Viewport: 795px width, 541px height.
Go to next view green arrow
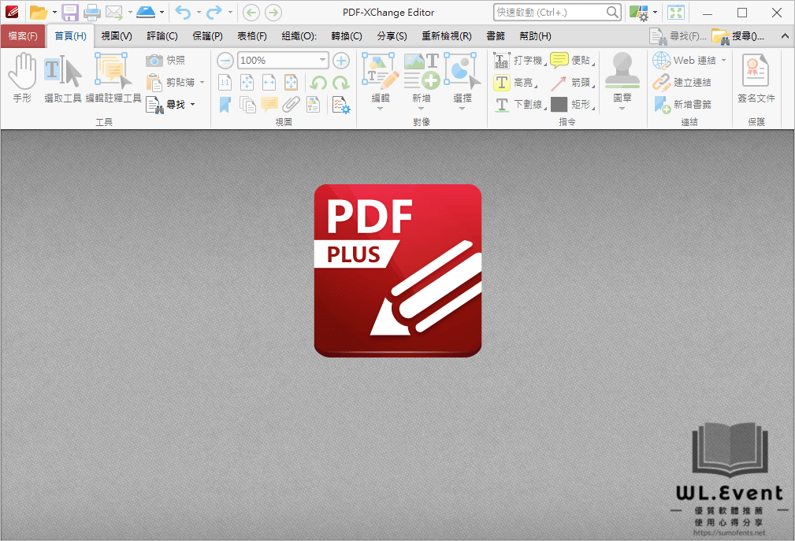273,12
